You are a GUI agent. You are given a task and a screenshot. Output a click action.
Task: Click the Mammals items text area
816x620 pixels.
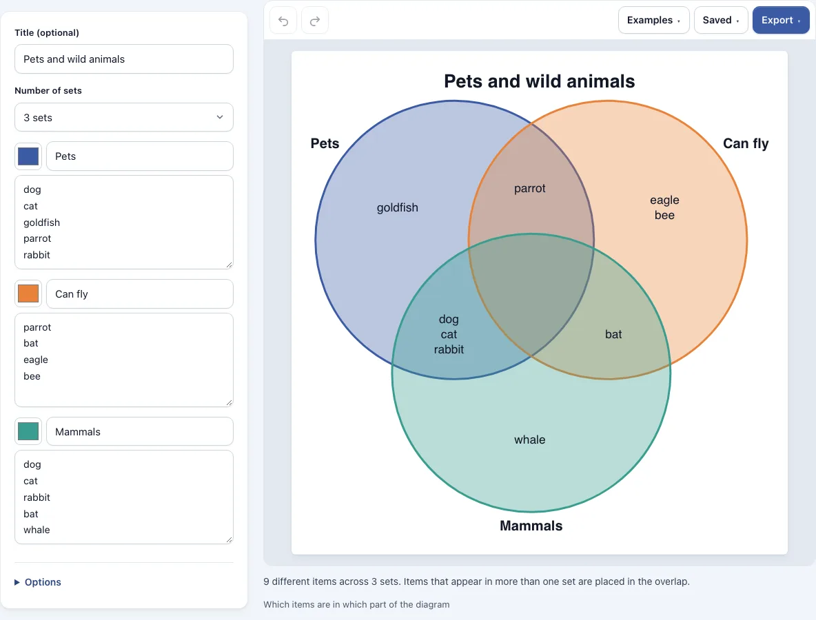click(124, 497)
